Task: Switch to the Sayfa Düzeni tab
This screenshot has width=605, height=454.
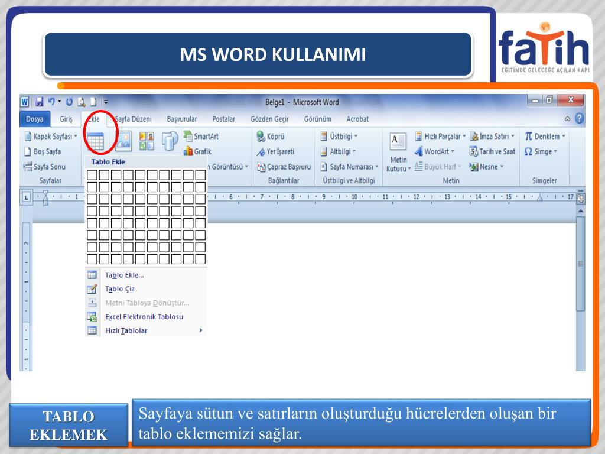Action: tap(134, 119)
